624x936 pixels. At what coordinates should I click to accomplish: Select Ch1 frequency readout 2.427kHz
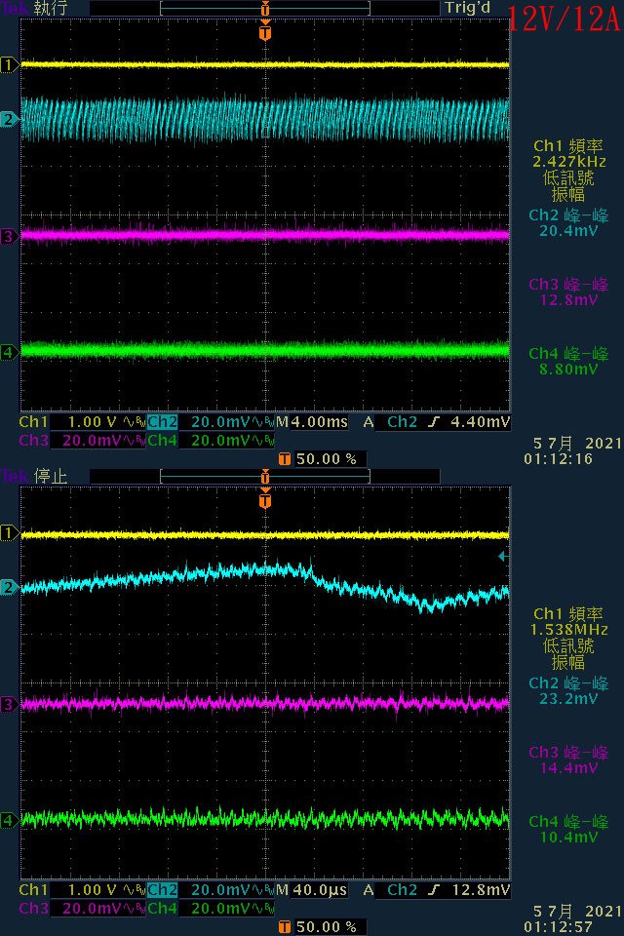pos(569,161)
